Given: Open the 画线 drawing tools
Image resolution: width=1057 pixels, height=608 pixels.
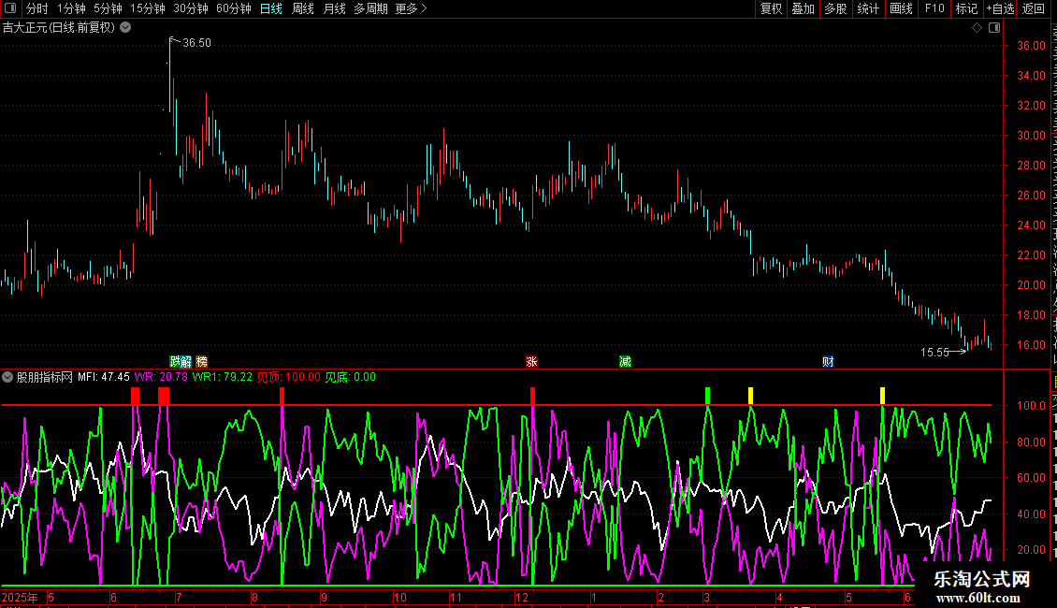Looking at the screenshot, I should (901, 8).
